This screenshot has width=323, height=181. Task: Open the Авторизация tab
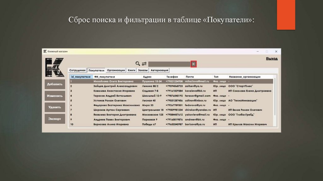click(x=159, y=70)
